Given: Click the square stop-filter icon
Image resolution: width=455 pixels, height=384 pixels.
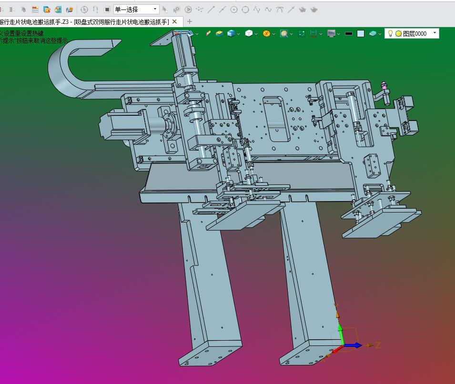Looking at the screenshot, I should coord(107,10).
